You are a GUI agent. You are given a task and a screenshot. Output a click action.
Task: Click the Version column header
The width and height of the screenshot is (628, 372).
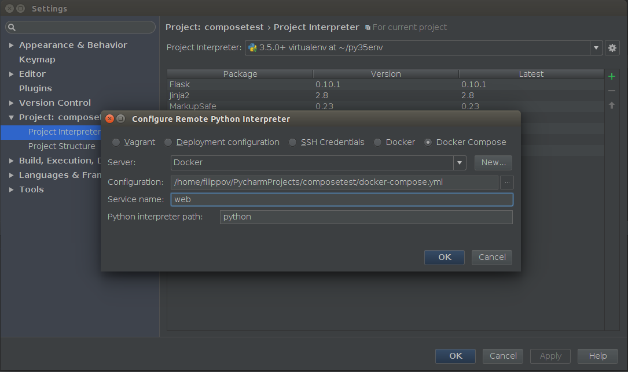tap(385, 74)
